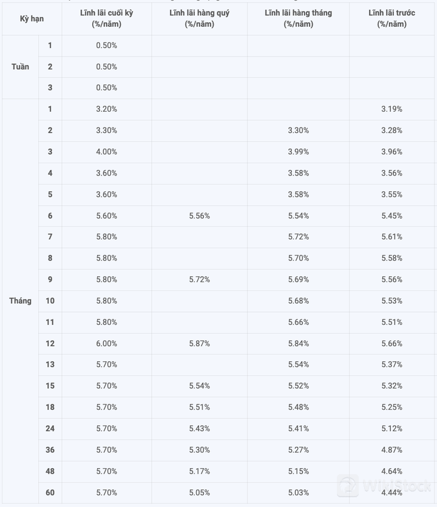Click the 3.19% prepaid interest cell
Image resolution: width=437 pixels, height=507 pixels.
pyautogui.click(x=391, y=109)
